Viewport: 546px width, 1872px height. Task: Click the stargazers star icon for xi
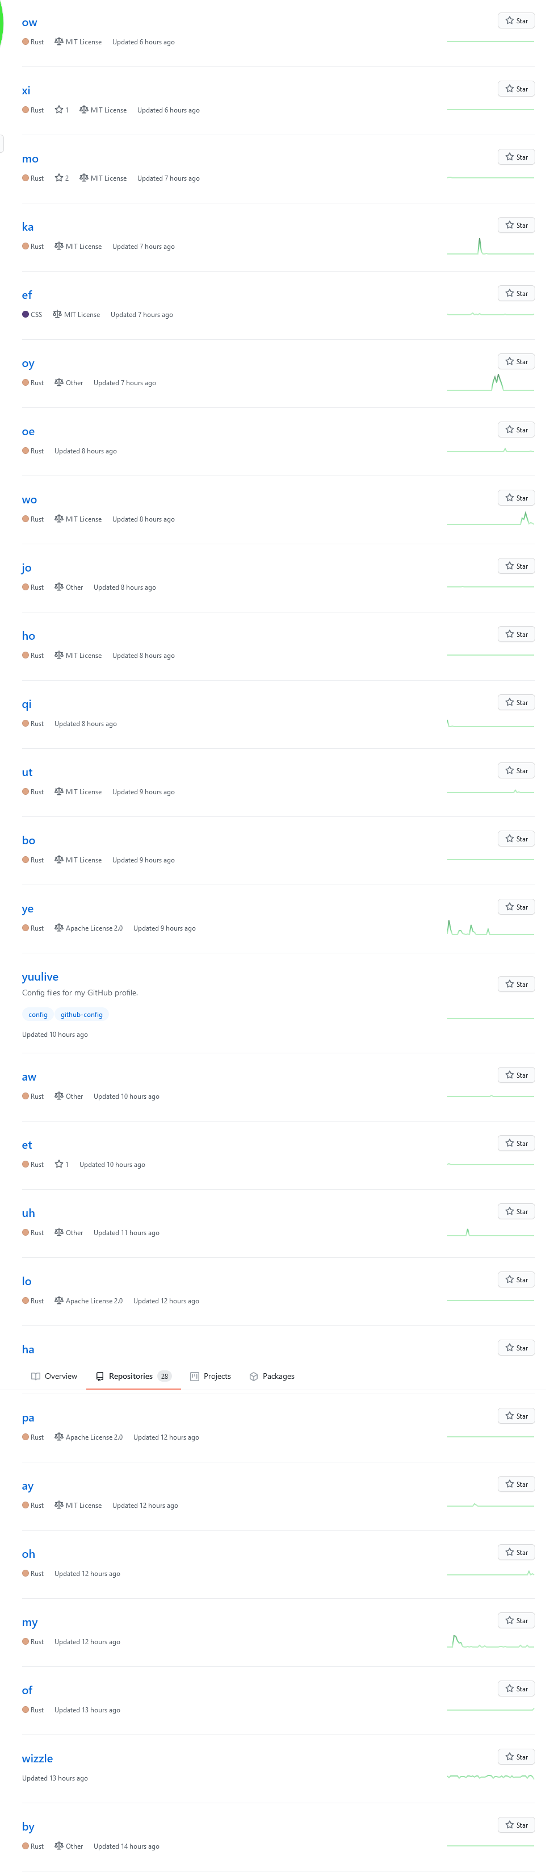coord(59,110)
